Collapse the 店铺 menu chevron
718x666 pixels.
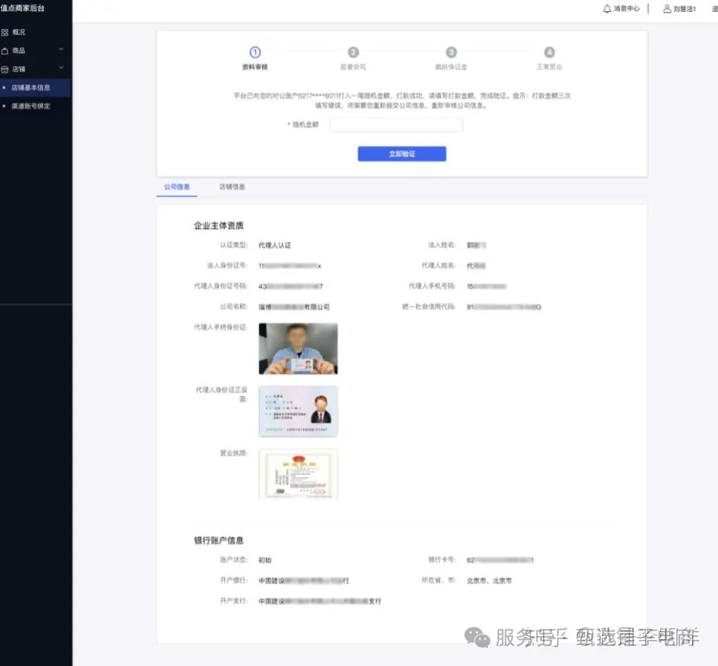pyautogui.click(x=61, y=68)
